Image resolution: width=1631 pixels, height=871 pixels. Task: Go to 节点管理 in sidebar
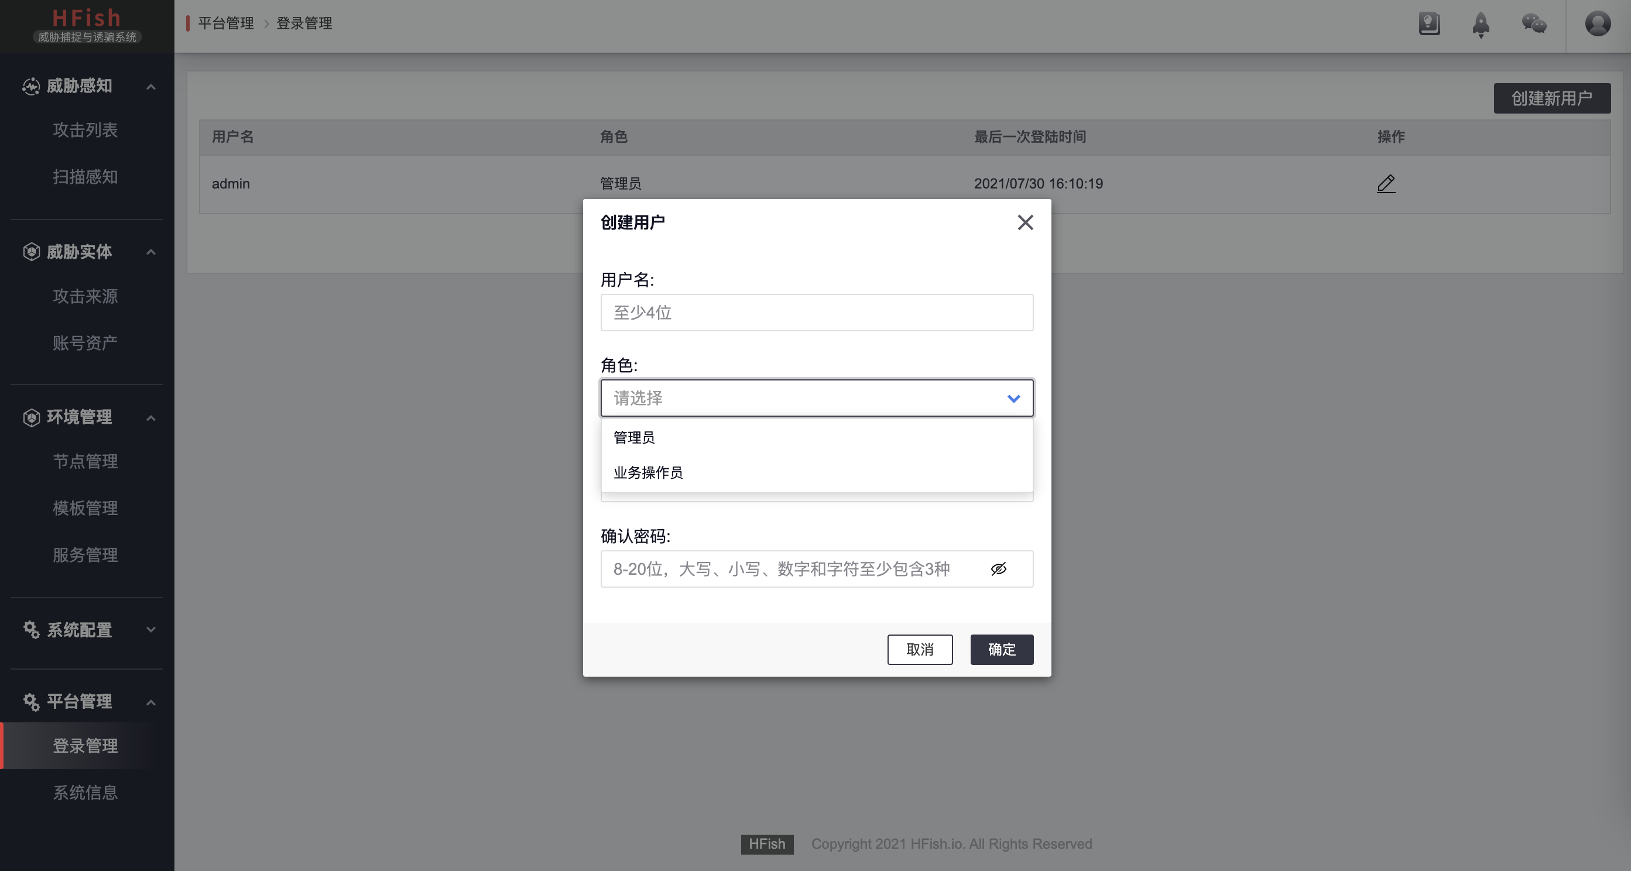click(85, 461)
